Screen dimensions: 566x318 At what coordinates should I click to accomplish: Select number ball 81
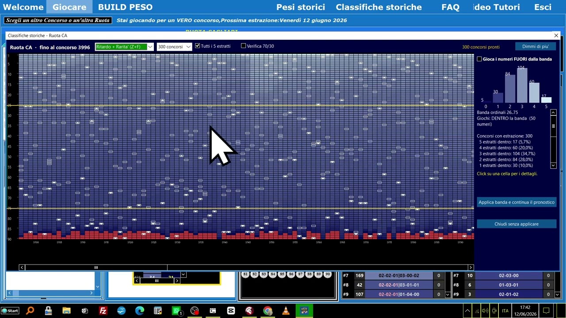(x=245, y=274)
